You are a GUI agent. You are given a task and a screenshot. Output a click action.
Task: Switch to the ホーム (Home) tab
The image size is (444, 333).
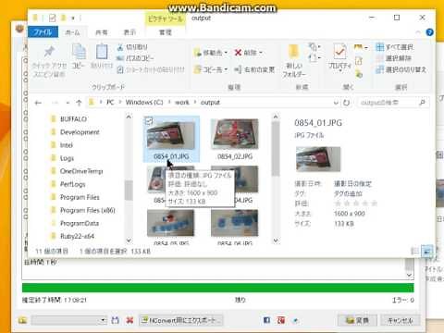point(72,32)
